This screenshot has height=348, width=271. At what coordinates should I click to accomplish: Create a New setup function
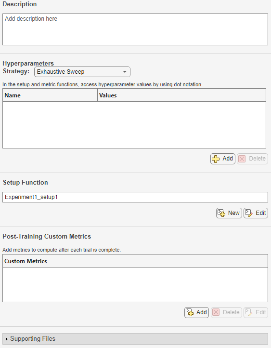tap(229, 213)
